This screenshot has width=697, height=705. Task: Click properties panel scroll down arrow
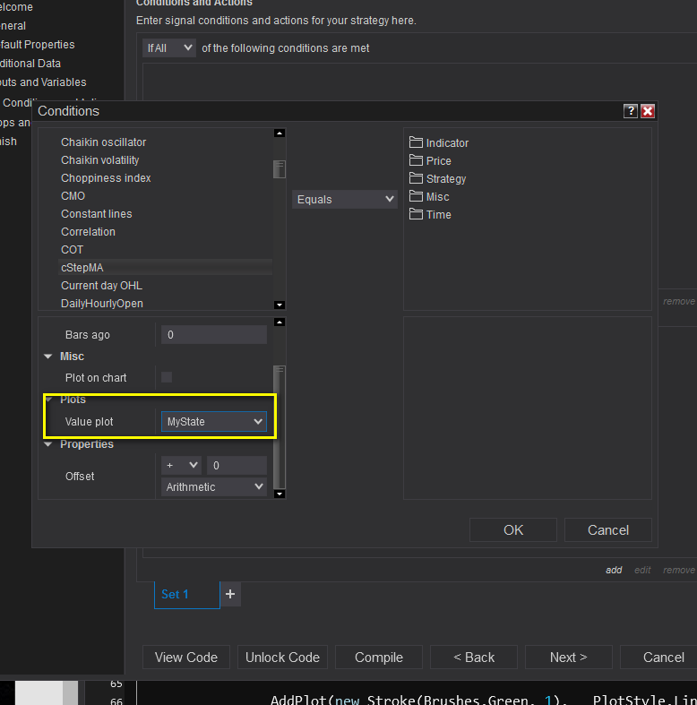280,494
